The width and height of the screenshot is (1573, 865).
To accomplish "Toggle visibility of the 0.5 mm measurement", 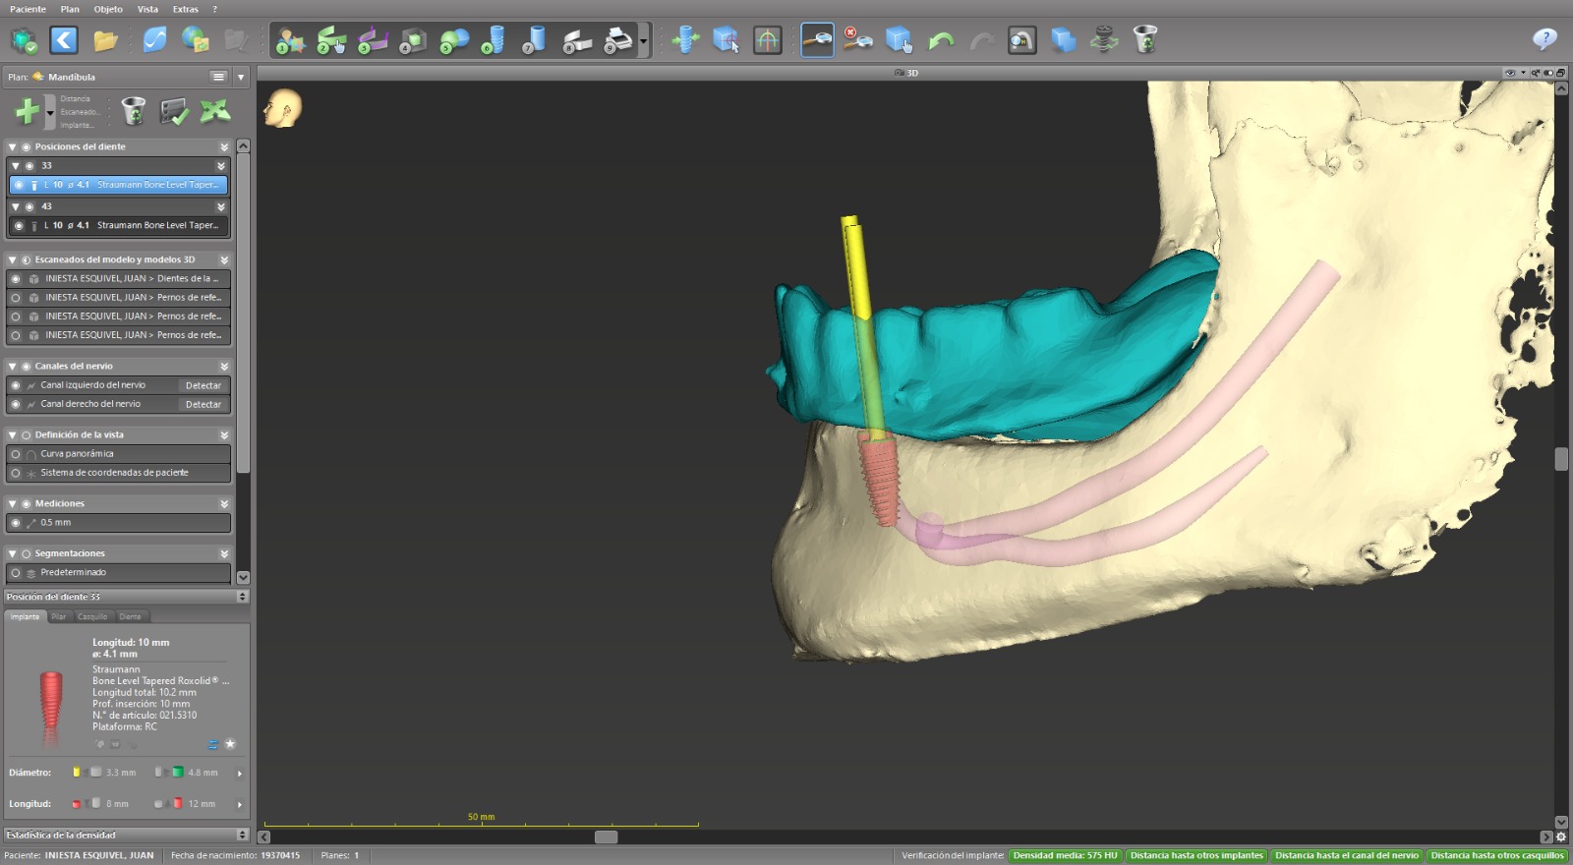I will click(x=16, y=523).
